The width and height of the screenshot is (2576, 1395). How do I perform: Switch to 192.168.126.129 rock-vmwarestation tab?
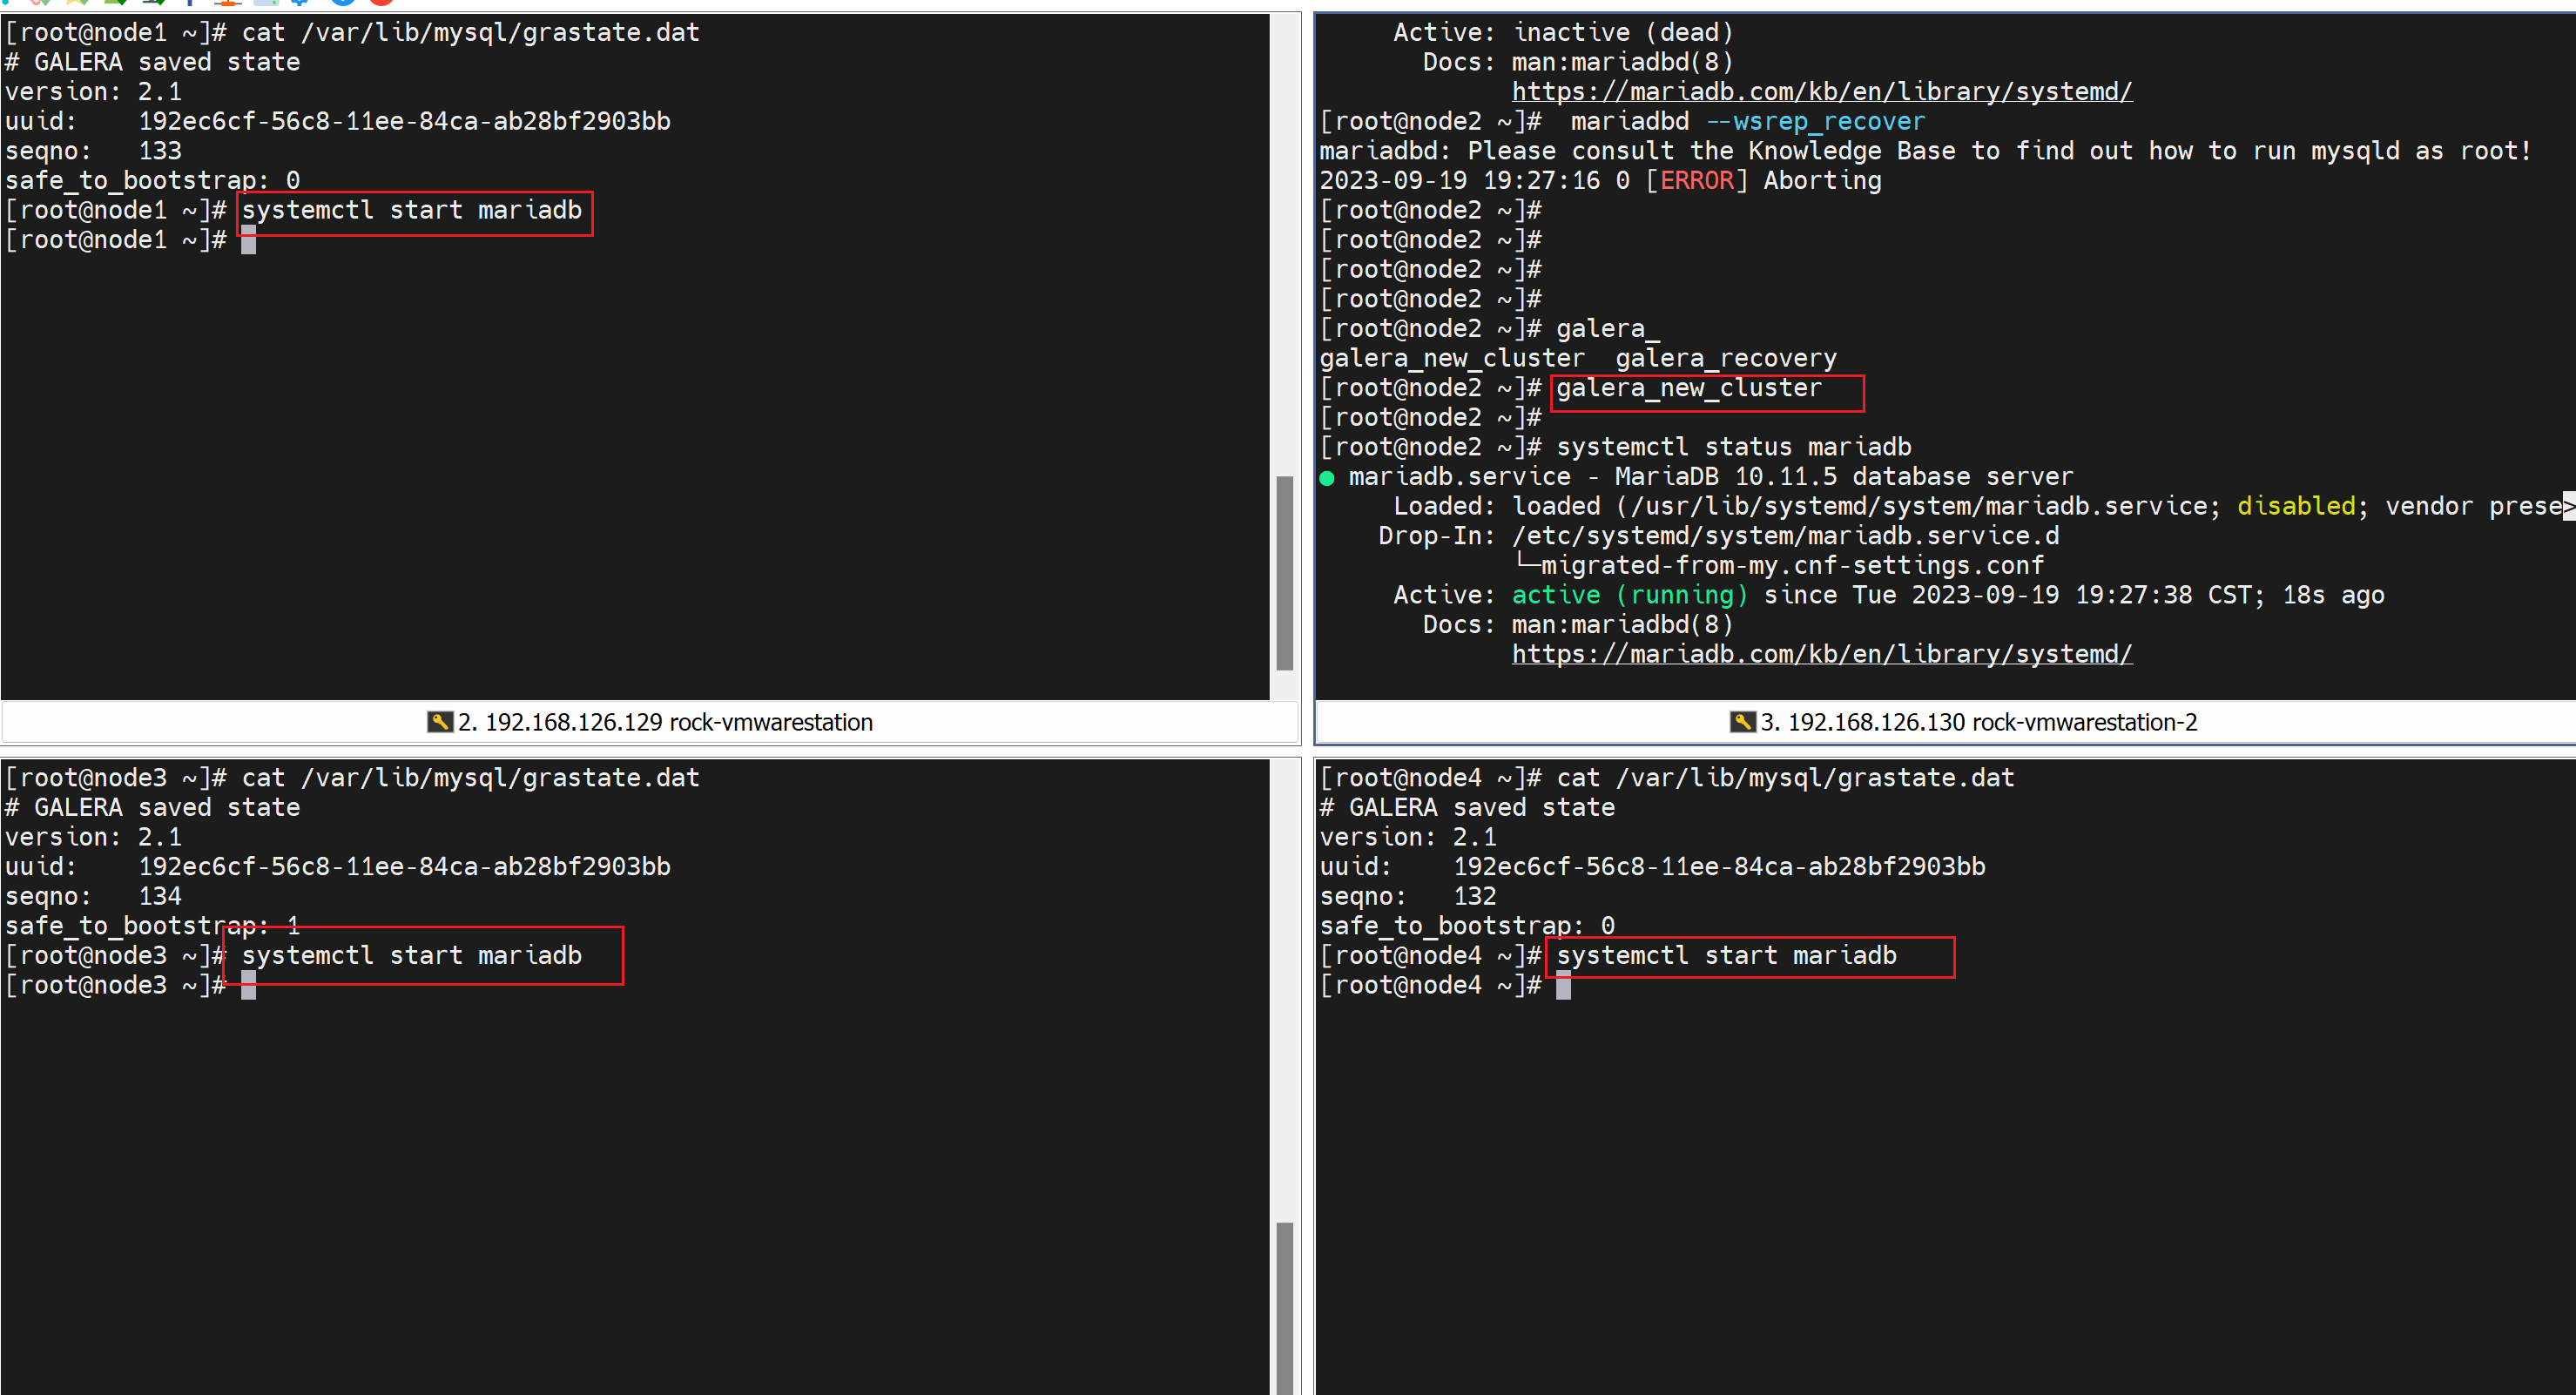[x=664, y=722]
